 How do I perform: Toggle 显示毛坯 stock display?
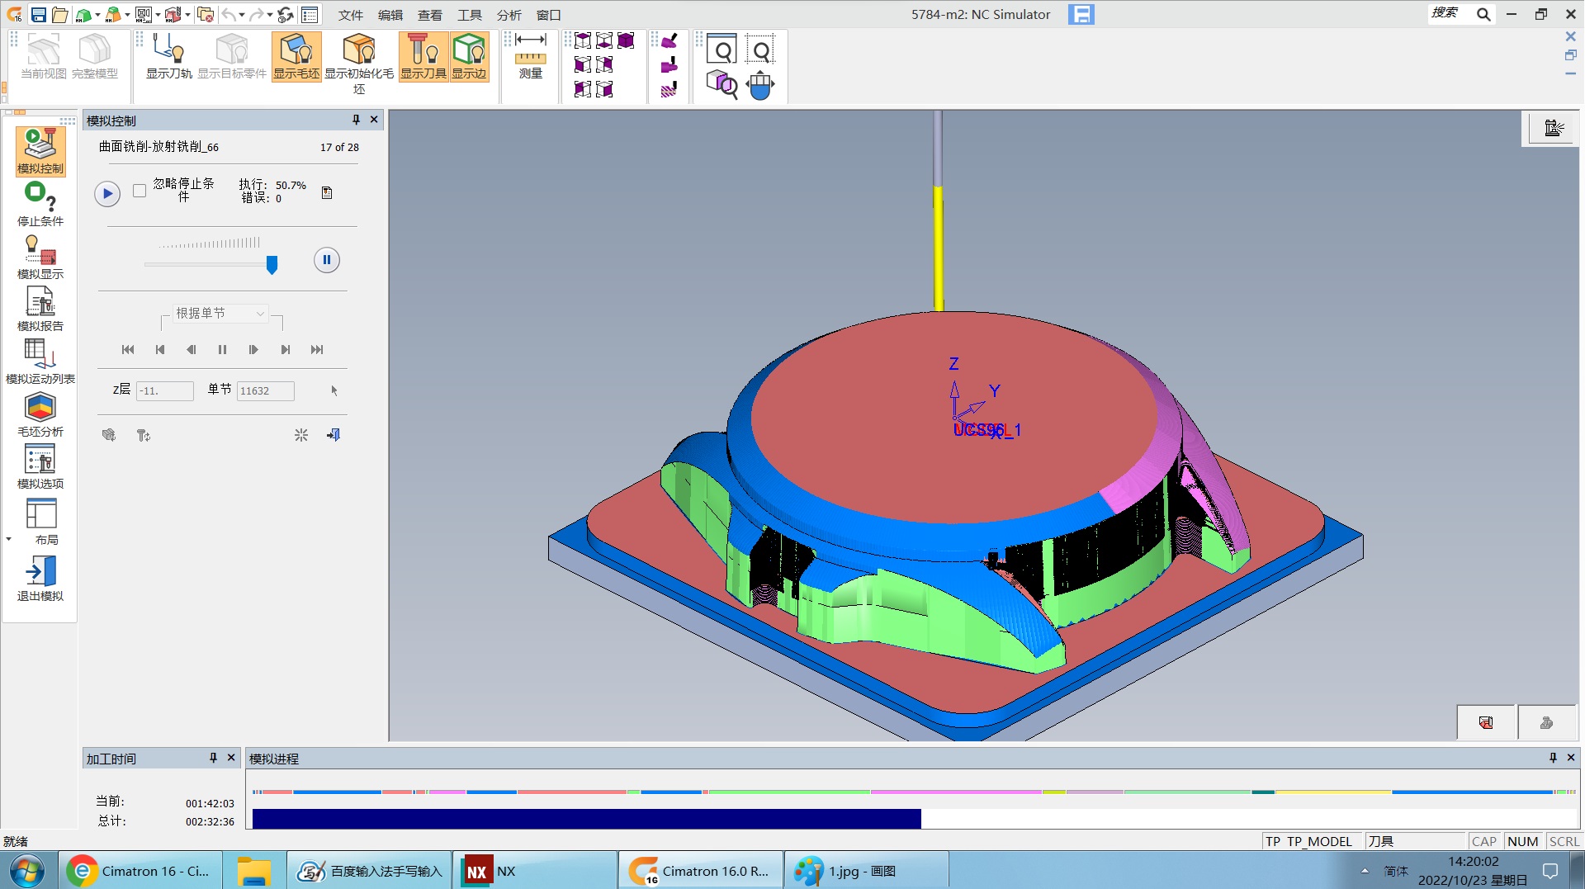tap(296, 56)
